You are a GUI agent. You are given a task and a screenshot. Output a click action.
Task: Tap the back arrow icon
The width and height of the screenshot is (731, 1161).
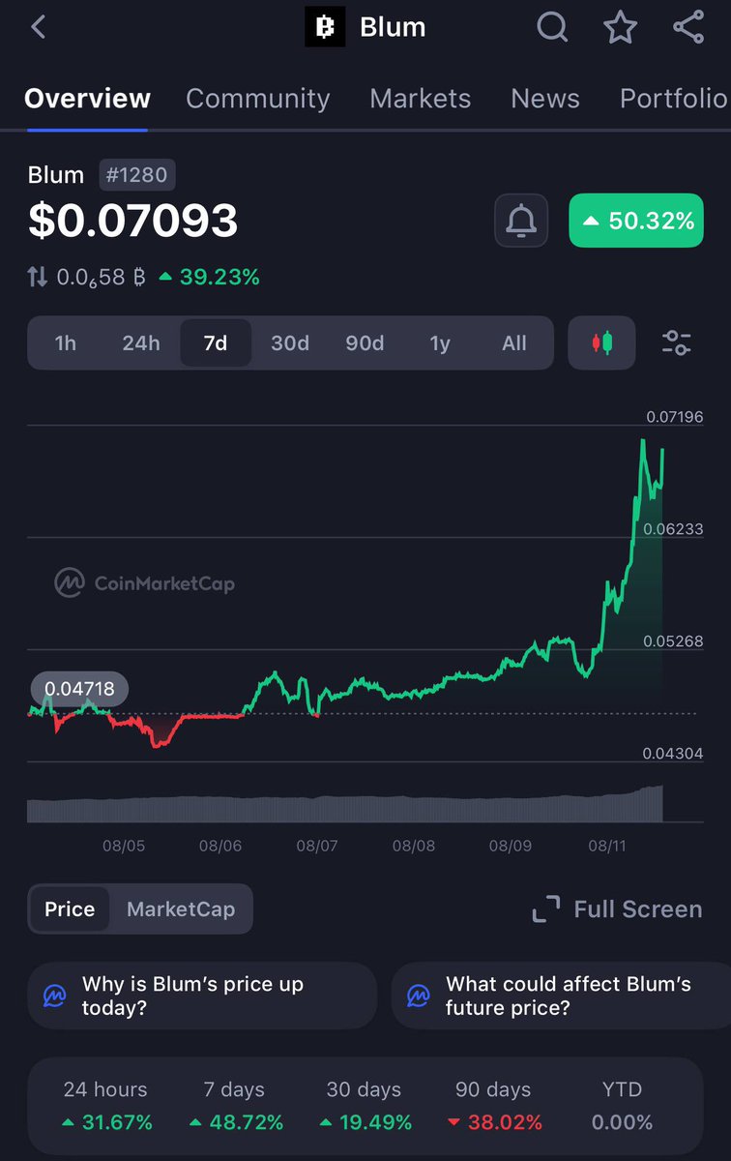(x=39, y=27)
